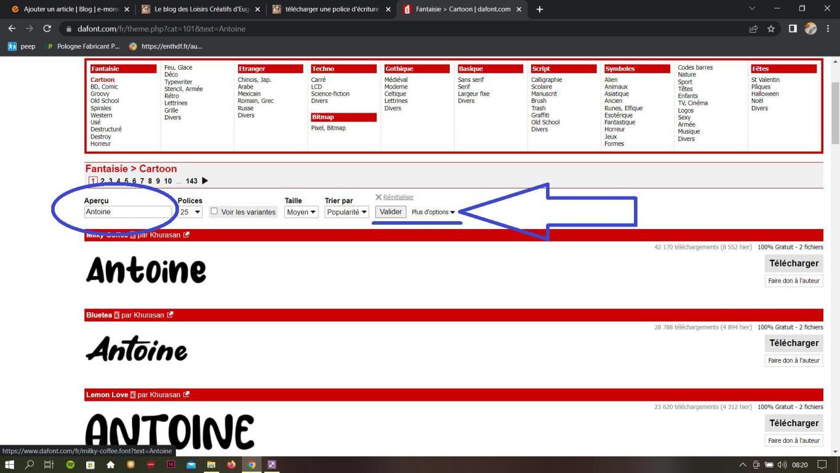Viewport: 840px width, 473px height.
Task: Click the Valider button
Action: pyautogui.click(x=391, y=212)
